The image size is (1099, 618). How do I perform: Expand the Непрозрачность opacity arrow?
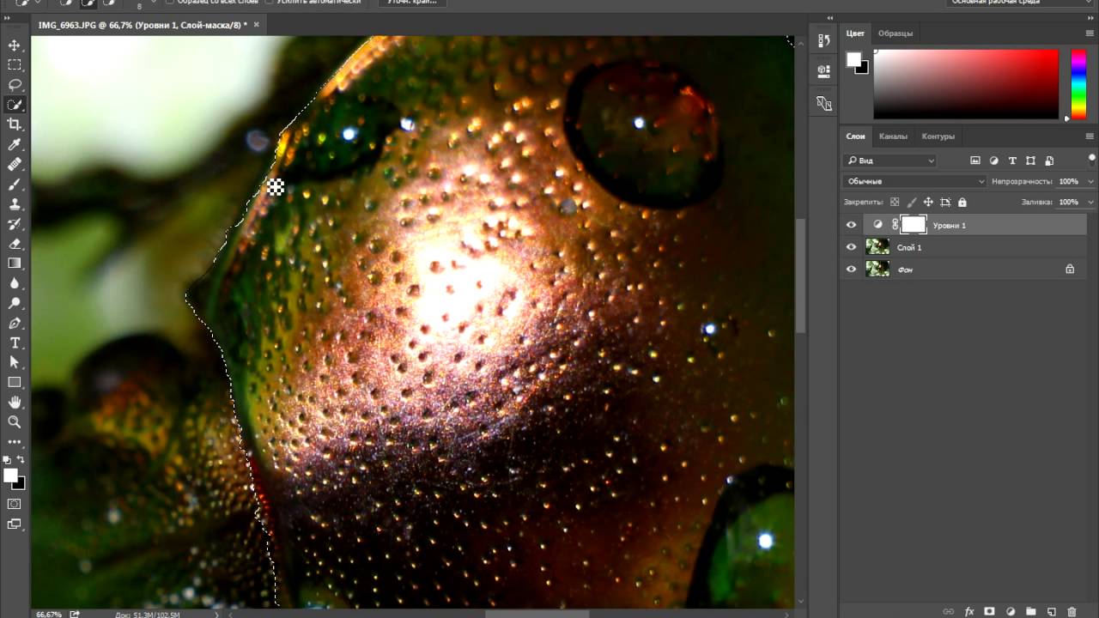(x=1090, y=182)
